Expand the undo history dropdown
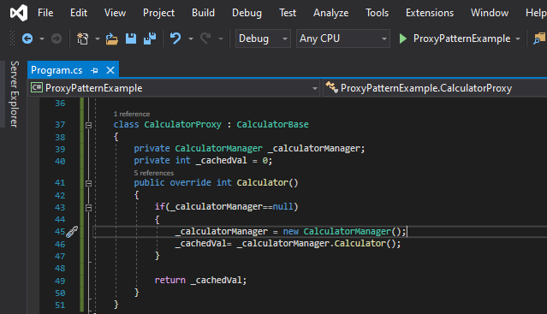The image size is (547, 314). click(x=191, y=39)
